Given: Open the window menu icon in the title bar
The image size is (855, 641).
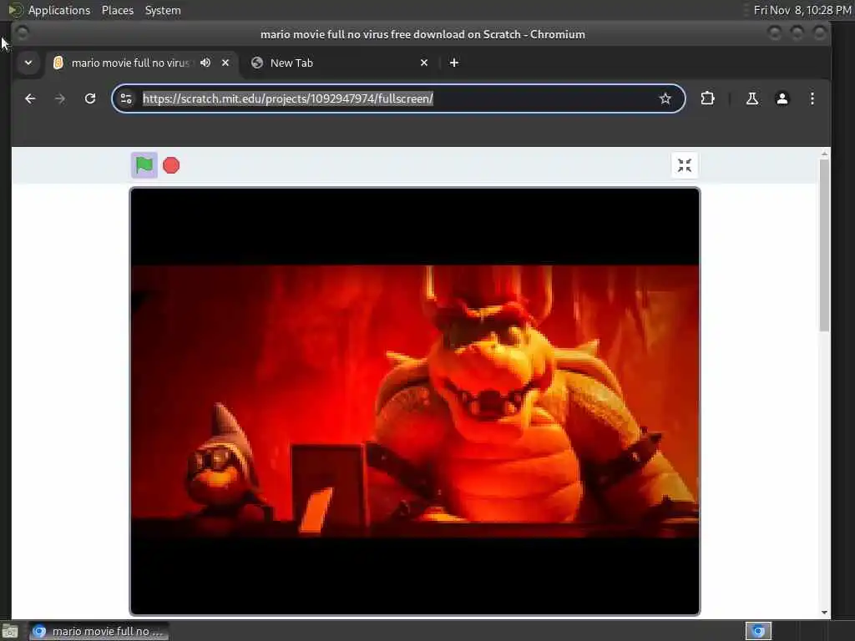Looking at the screenshot, I should coord(23,33).
